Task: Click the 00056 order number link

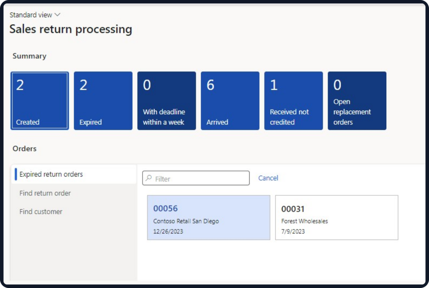Action: click(x=165, y=208)
